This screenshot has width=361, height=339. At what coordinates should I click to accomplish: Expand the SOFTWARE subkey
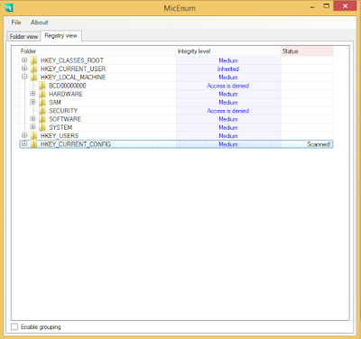click(32, 119)
